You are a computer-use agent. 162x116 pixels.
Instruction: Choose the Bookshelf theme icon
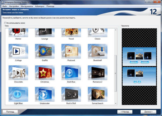(x=97, y=51)
